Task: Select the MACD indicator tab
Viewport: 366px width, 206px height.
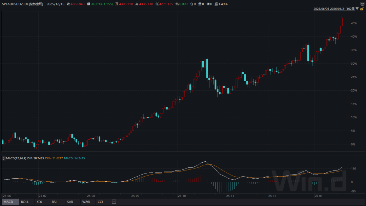Action: click(x=8, y=202)
